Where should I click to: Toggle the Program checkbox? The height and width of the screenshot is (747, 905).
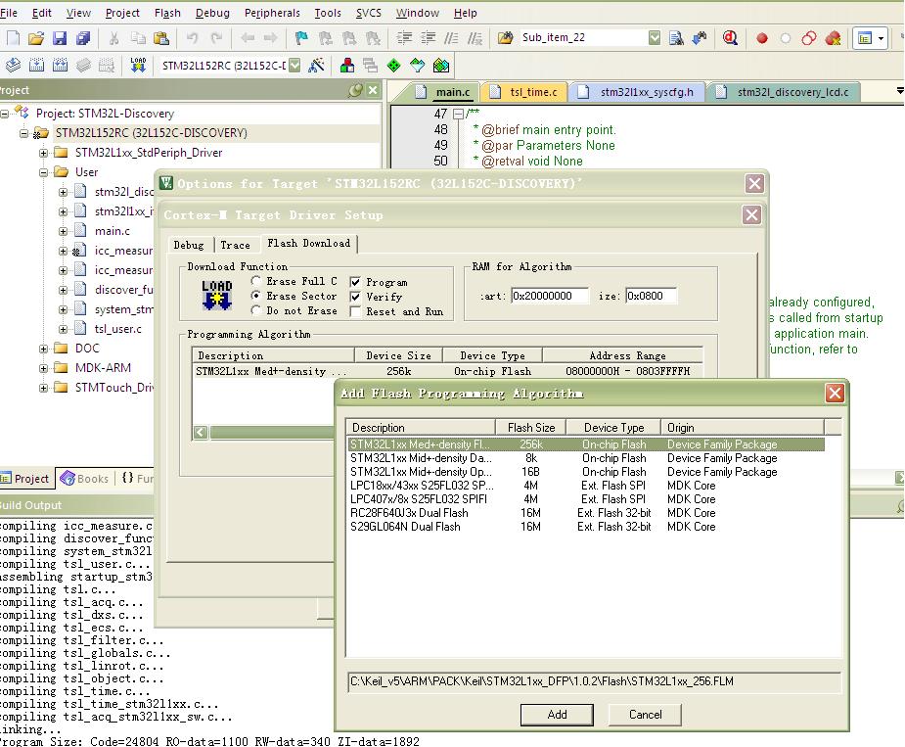tap(355, 282)
